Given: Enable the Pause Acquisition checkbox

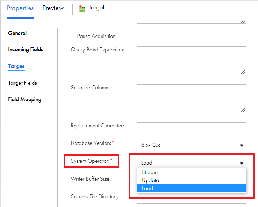Looking at the screenshot, I should (x=73, y=37).
